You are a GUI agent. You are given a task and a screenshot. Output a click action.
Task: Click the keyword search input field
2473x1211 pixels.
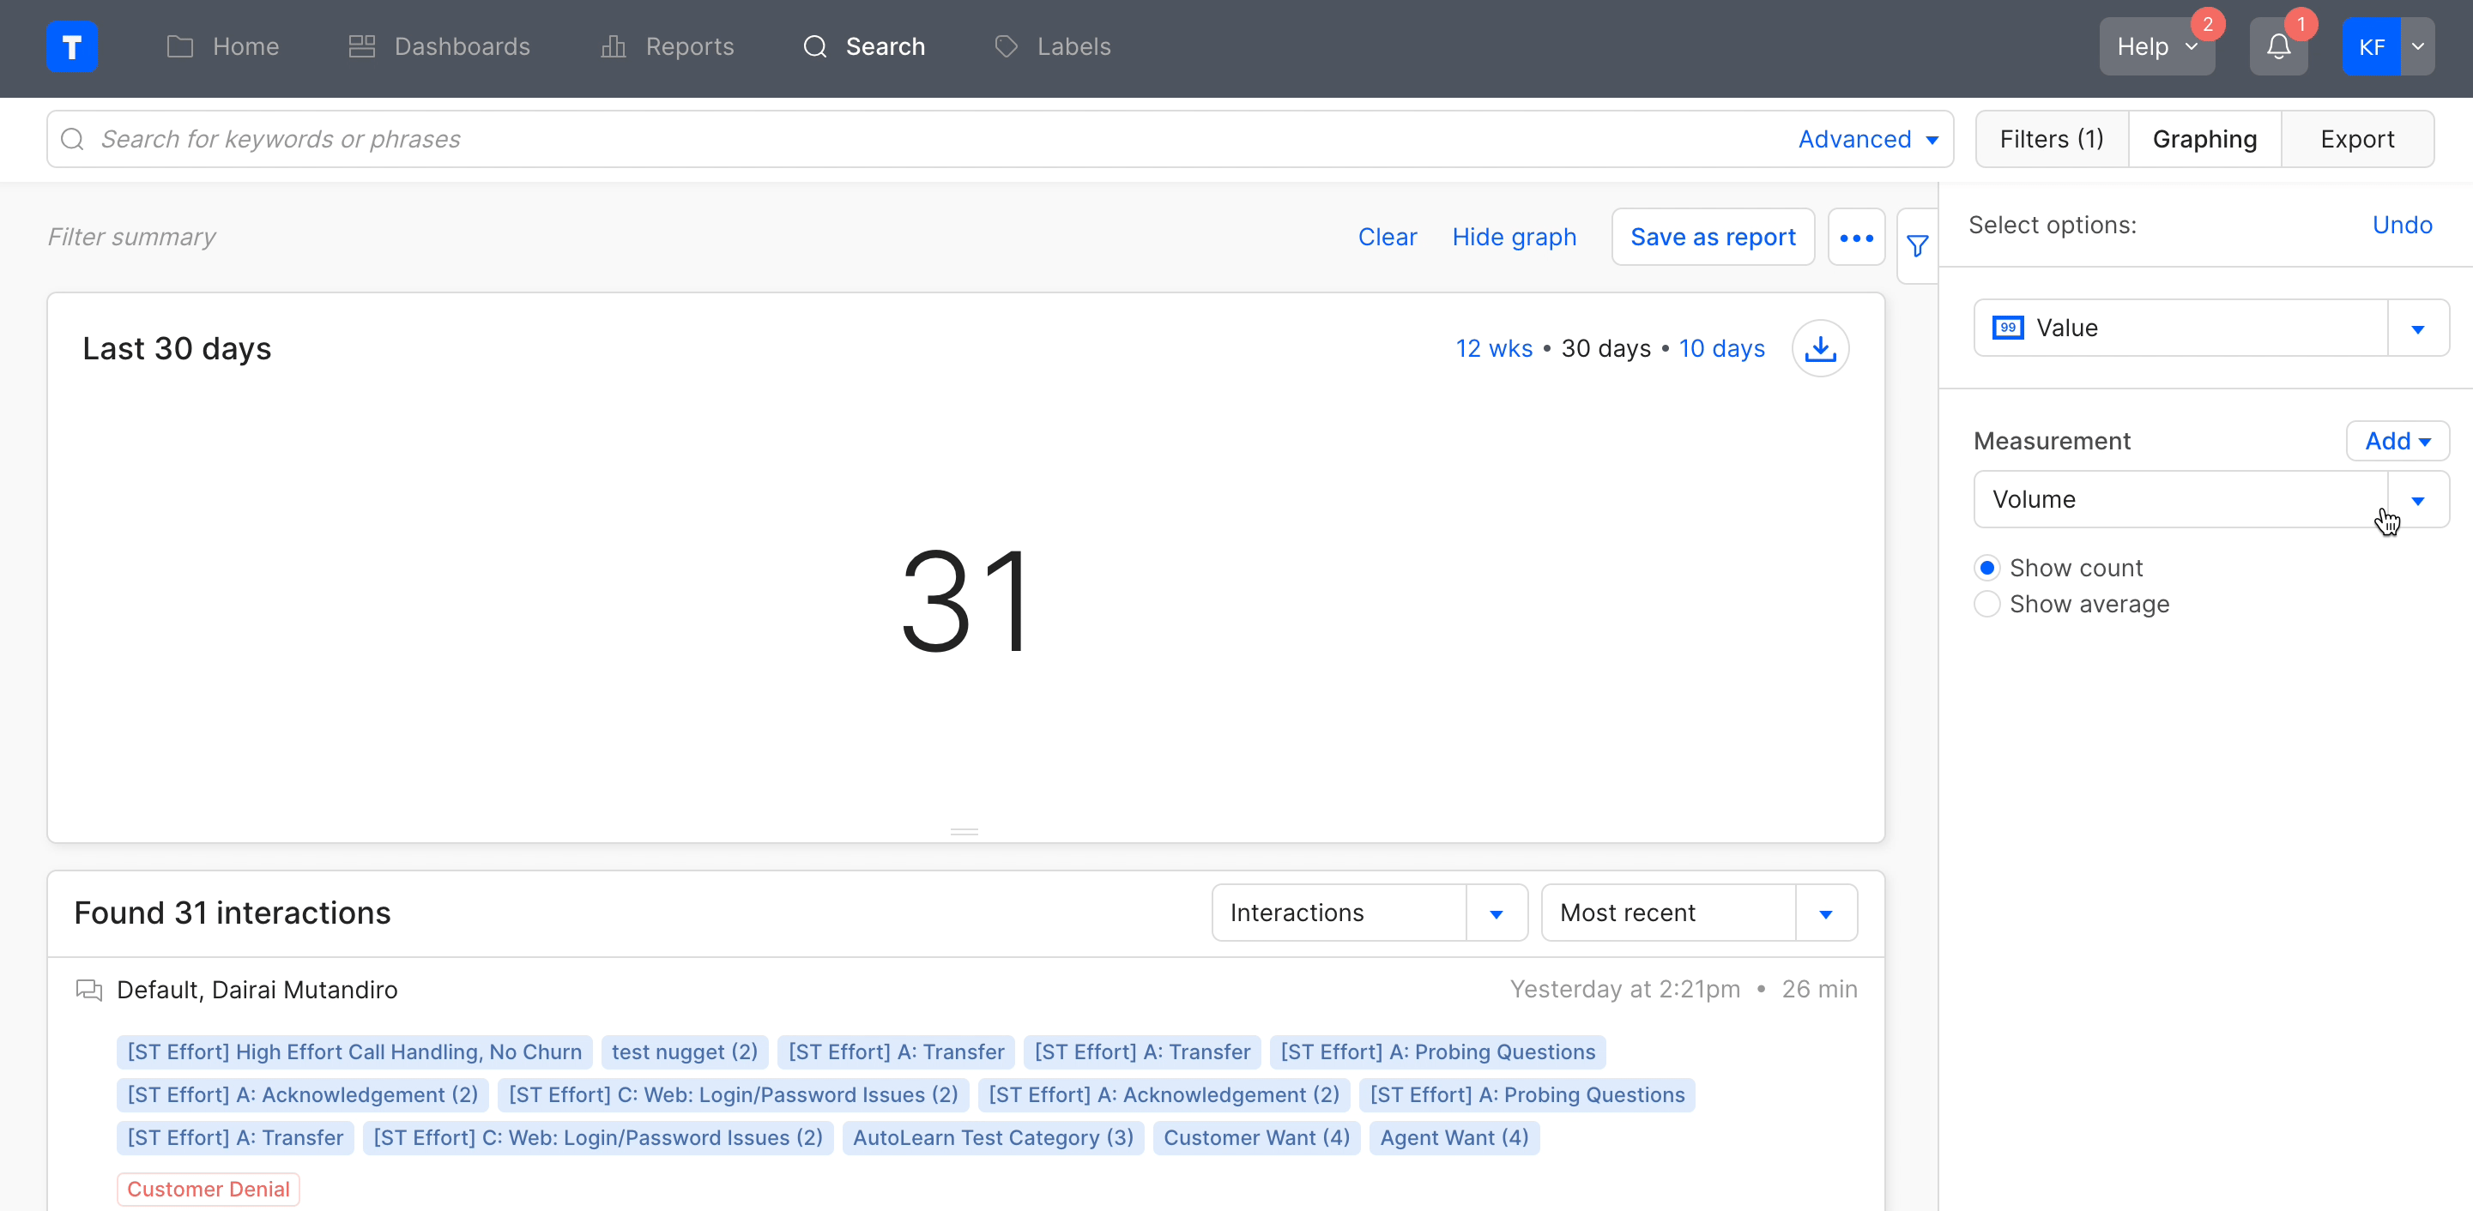(x=864, y=139)
